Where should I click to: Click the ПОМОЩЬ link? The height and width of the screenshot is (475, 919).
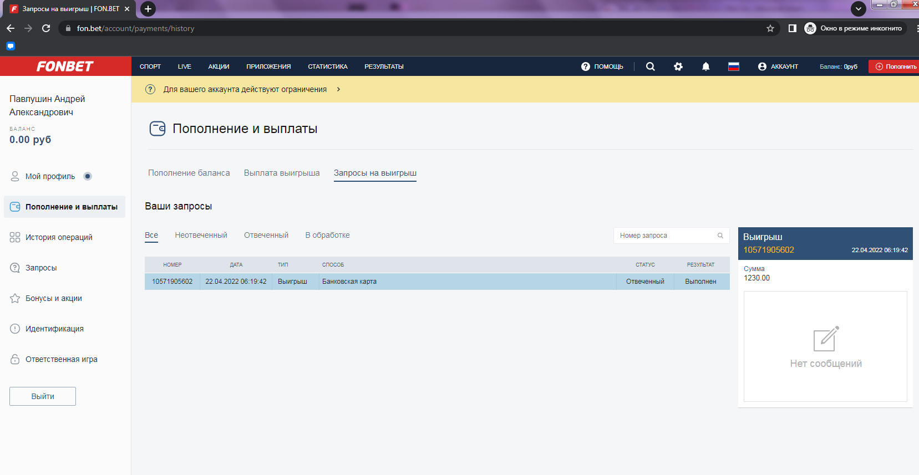click(x=608, y=67)
